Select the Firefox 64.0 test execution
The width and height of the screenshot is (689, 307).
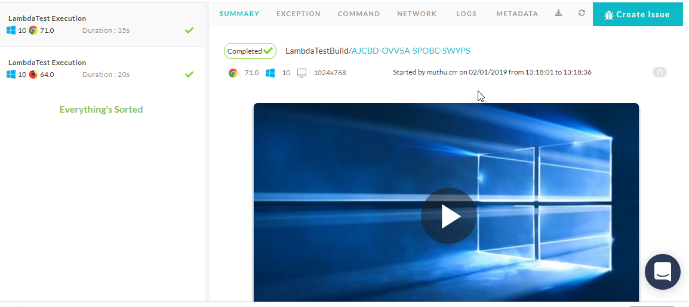[102, 69]
